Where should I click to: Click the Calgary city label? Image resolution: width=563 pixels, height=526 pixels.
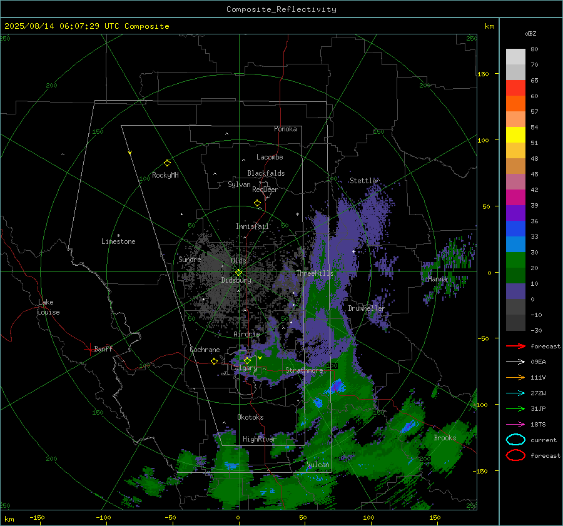[x=244, y=368]
